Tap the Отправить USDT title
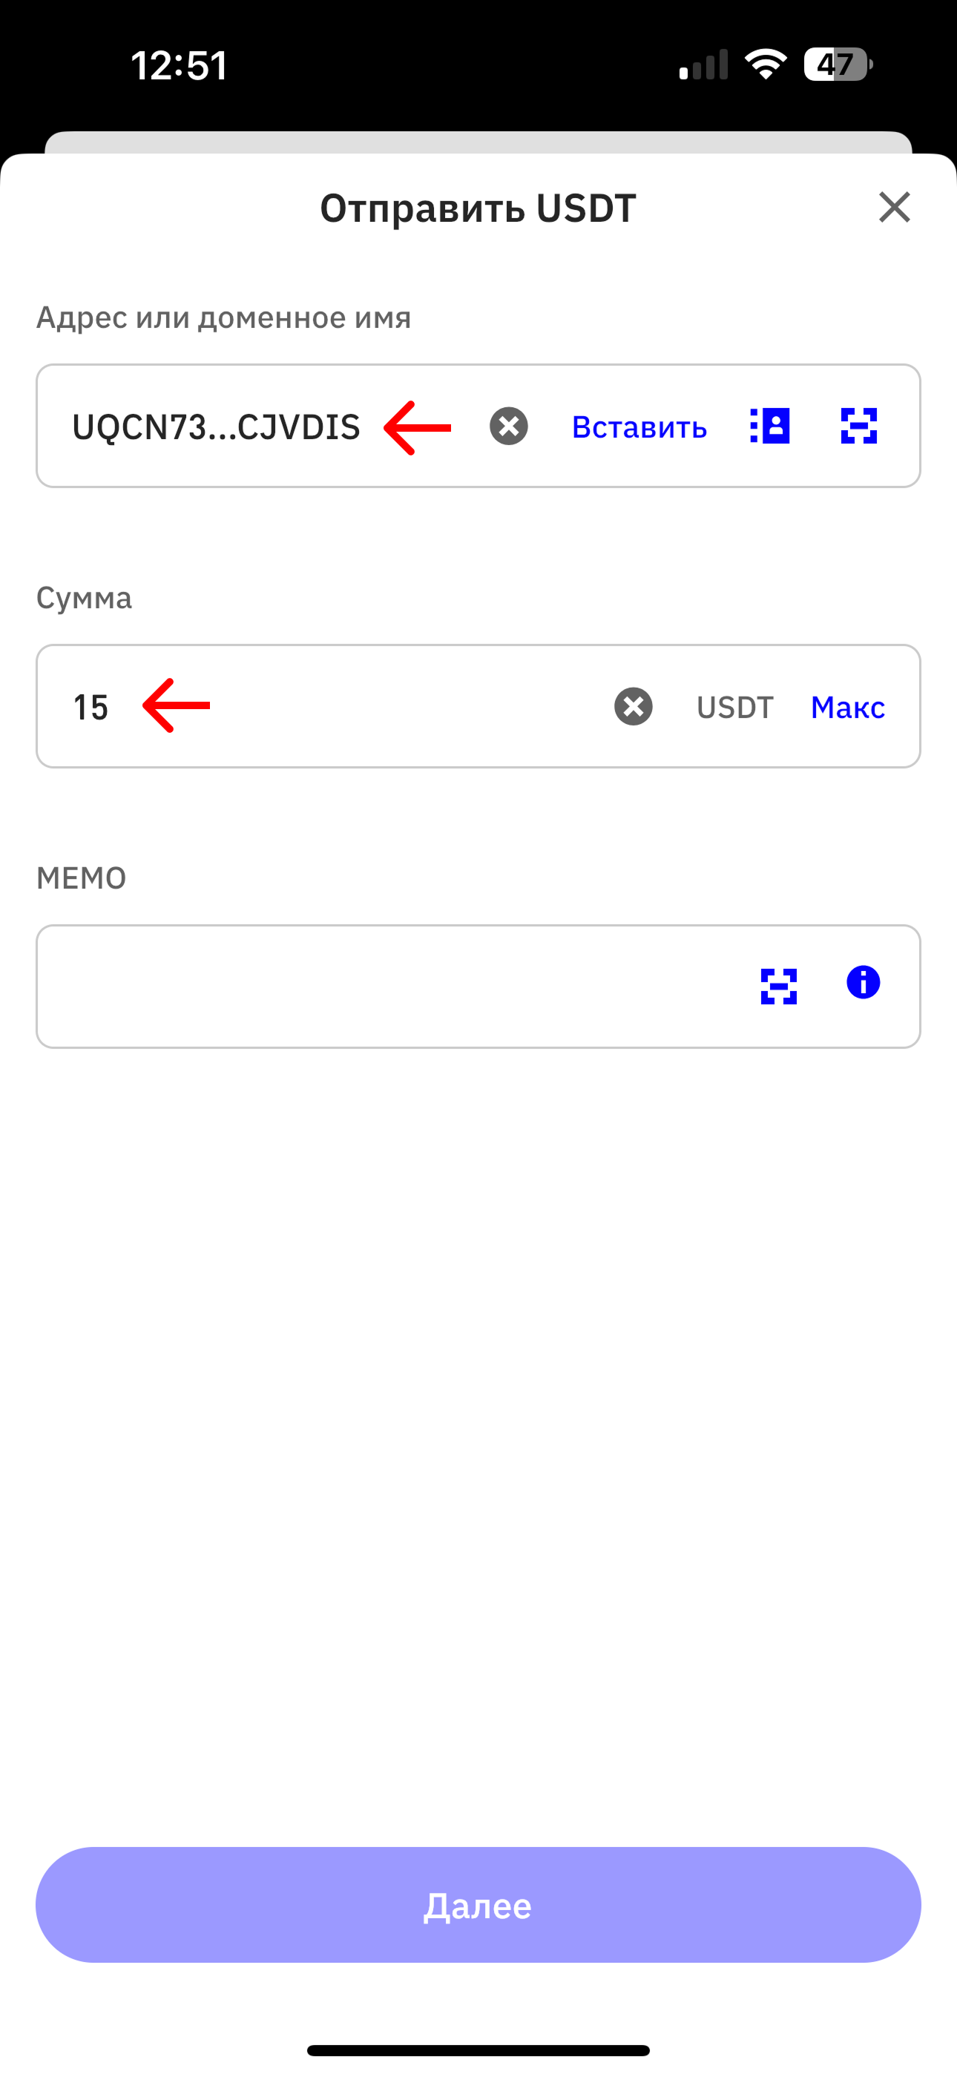This screenshot has height=2074, width=957. tap(479, 208)
